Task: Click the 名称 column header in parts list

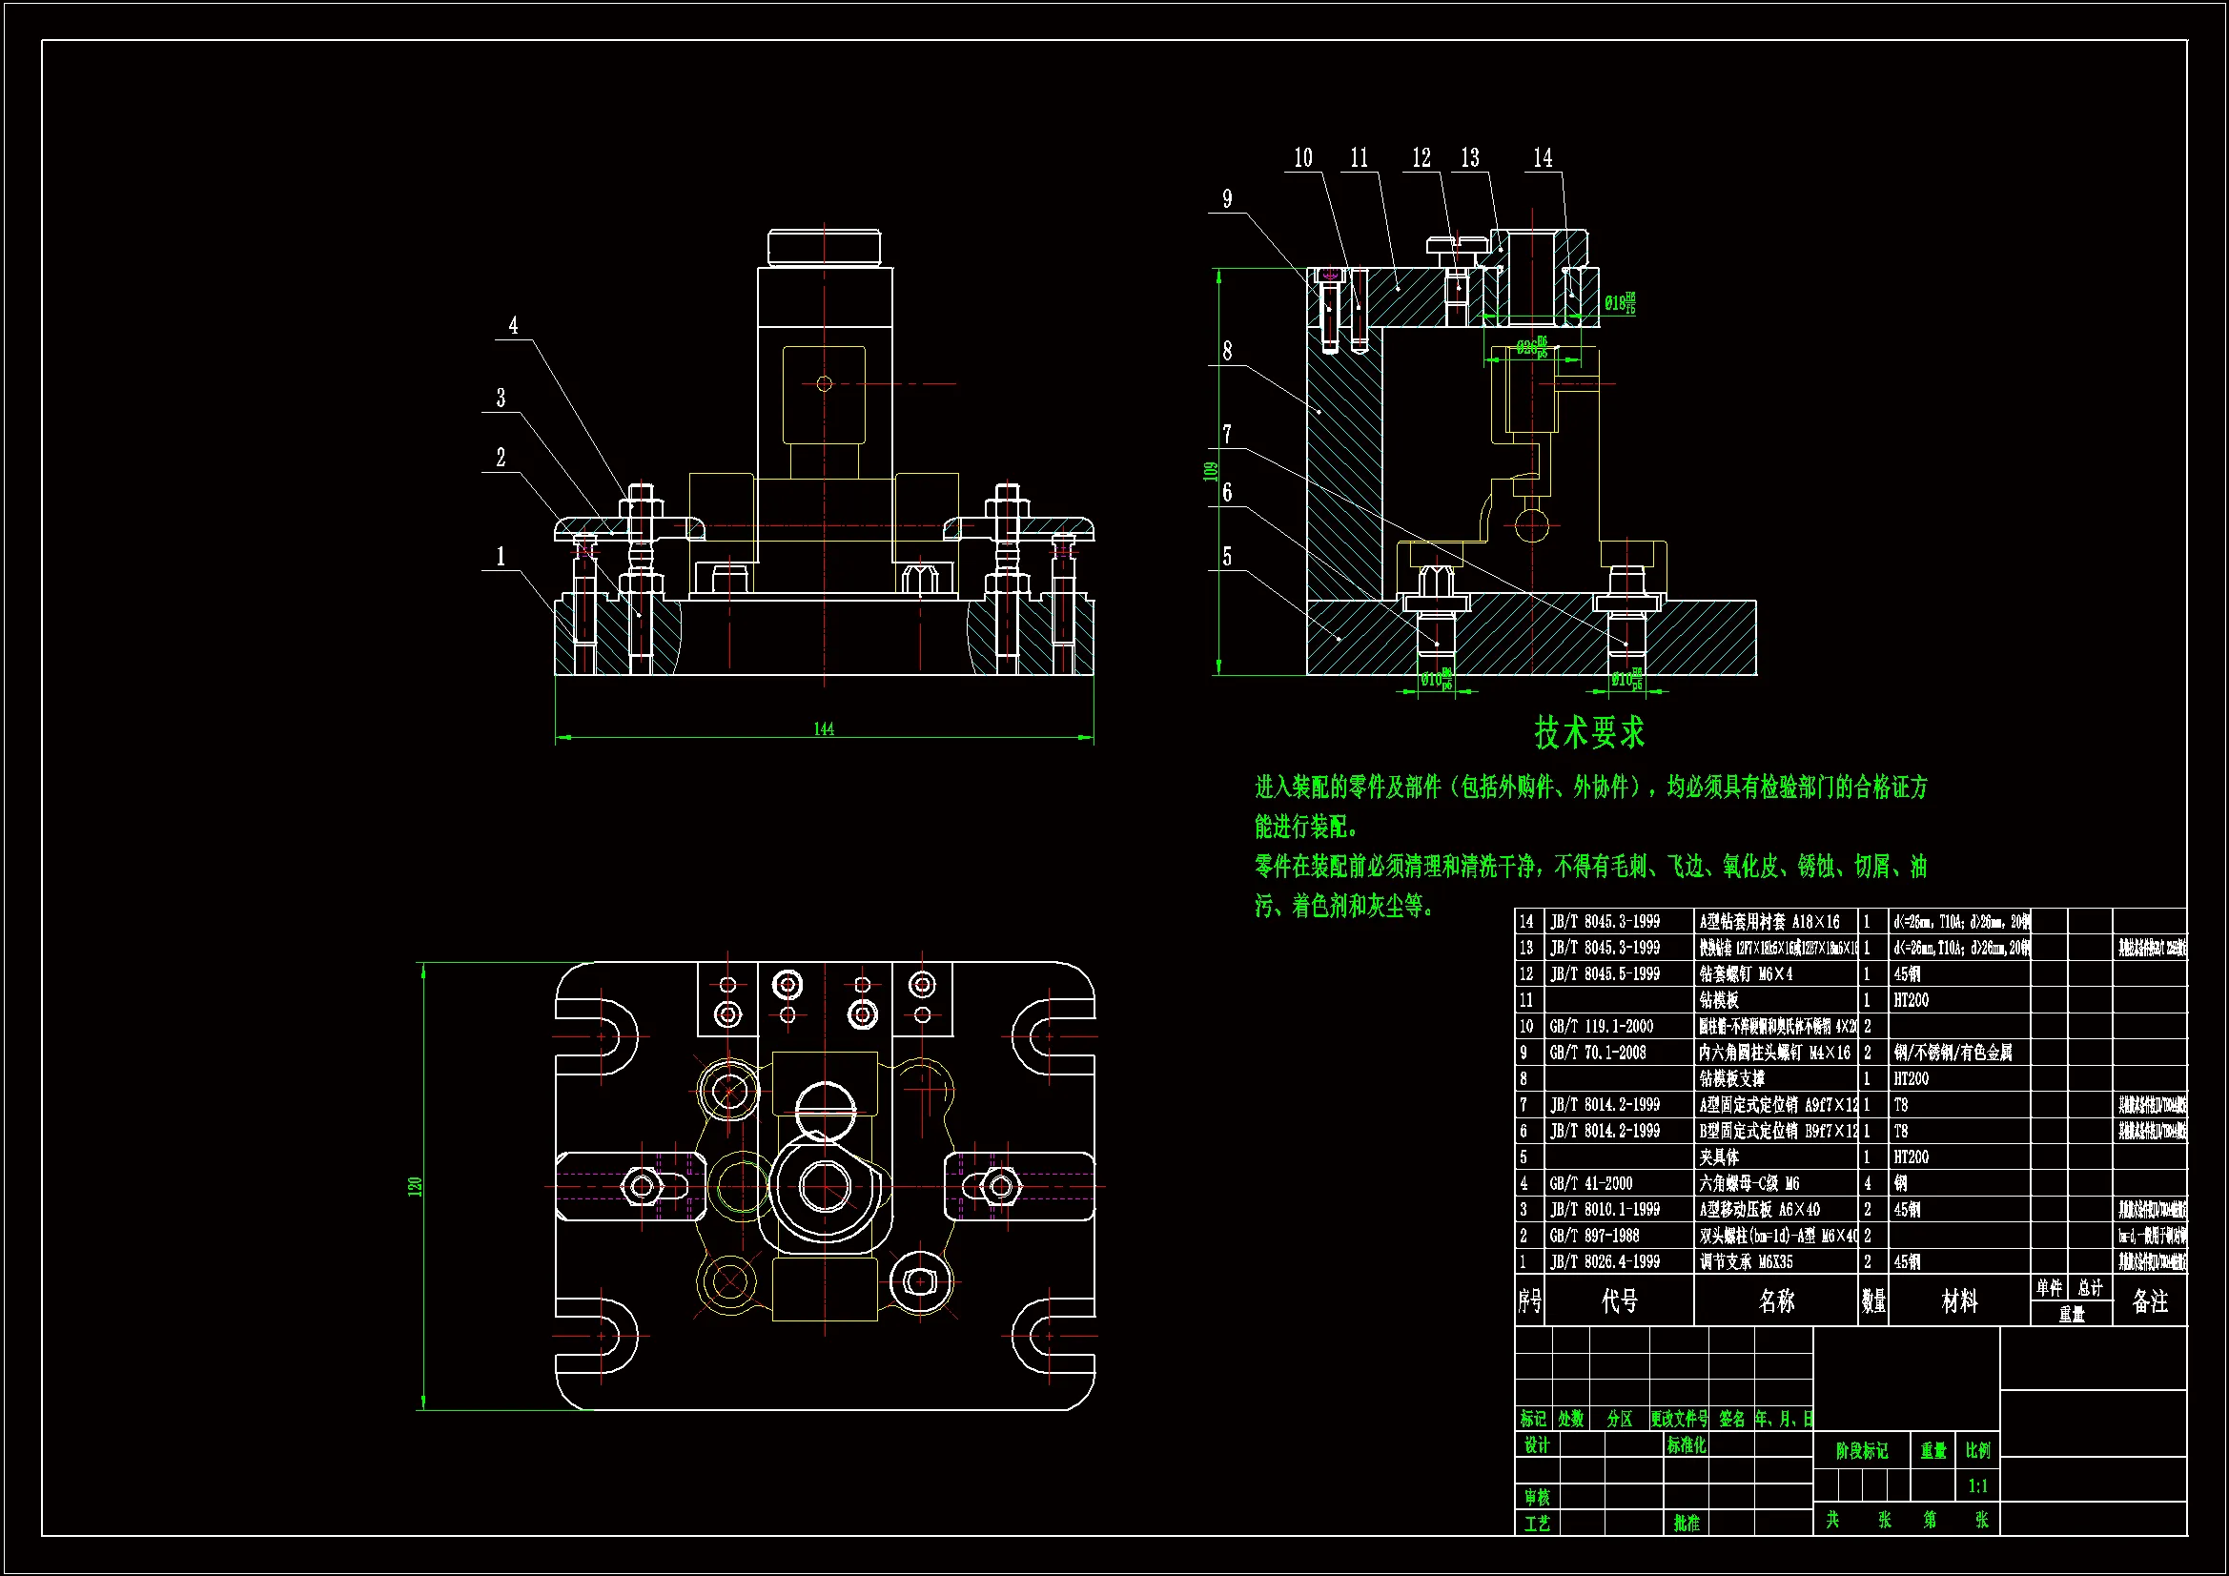Action: [x=1775, y=1301]
